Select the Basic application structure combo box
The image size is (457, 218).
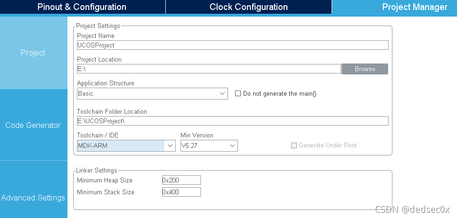(x=152, y=93)
